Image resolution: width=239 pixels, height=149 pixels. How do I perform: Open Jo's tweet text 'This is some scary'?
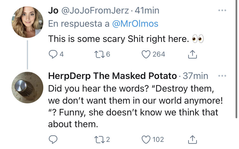click(x=87, y=39)
